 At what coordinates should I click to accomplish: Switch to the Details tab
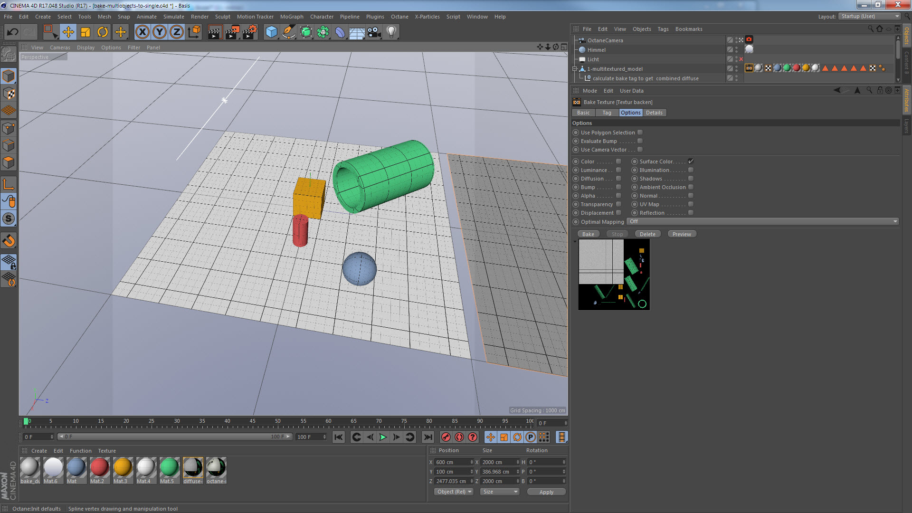[x=654, y=113]
